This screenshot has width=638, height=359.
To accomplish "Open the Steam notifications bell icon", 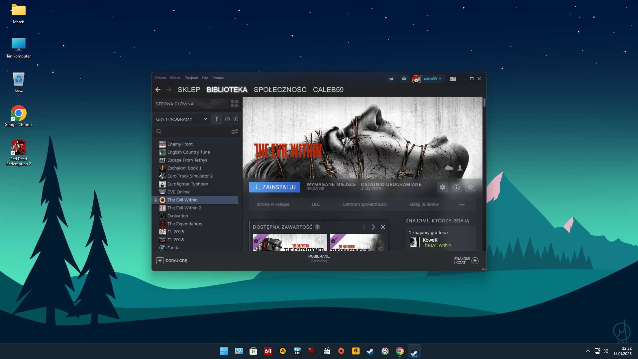I will click(x=404, y=79).
